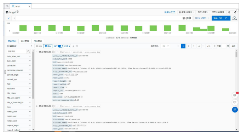
Task: Open the SQL dashboard gauge icon
Action: [x=234, y=18]
